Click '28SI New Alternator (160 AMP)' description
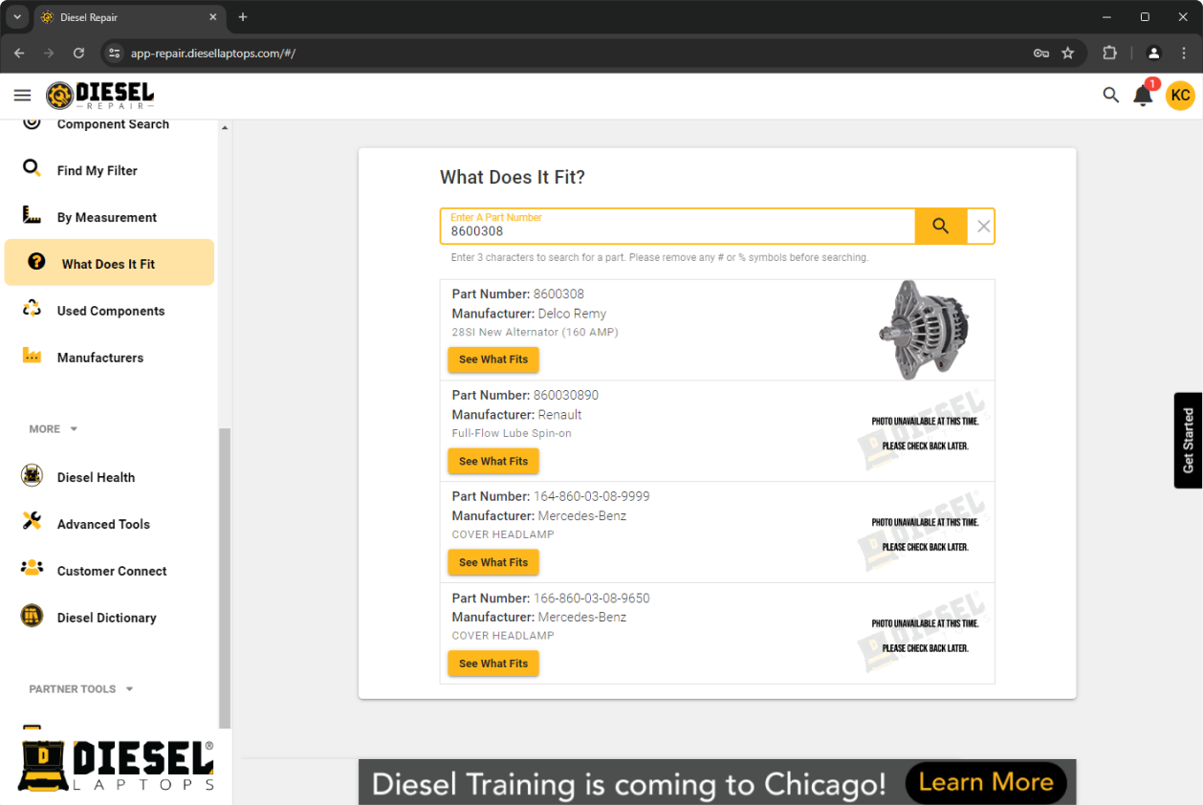 (x=535, y=333)
